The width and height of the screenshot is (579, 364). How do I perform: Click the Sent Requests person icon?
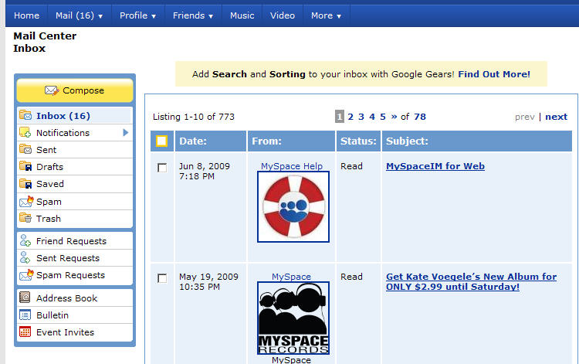click(x=25, y=257)
